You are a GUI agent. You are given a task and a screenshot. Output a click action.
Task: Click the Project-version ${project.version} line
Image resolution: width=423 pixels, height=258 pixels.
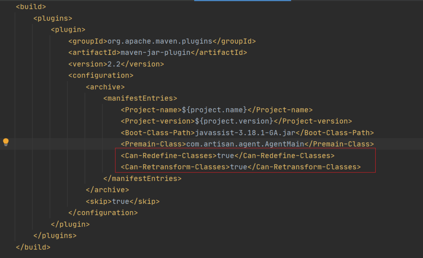tap(236, 121)
